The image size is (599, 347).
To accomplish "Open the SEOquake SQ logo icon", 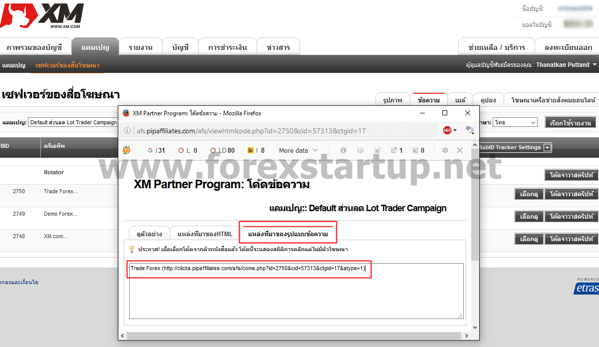I will 126,150.
